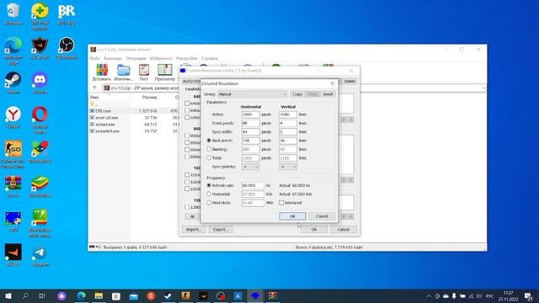Click Cancel in the Detailed Resolution dialog
The height and width of the screenshot is (303, 539).
click(322, 216)
